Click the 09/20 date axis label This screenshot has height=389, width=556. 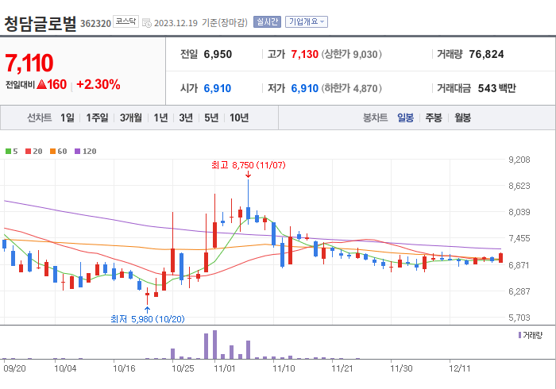click(x=14, y=368)
